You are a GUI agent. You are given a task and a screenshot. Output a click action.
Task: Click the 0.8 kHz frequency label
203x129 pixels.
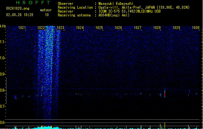pyautogui.click(x=3, y=90)
